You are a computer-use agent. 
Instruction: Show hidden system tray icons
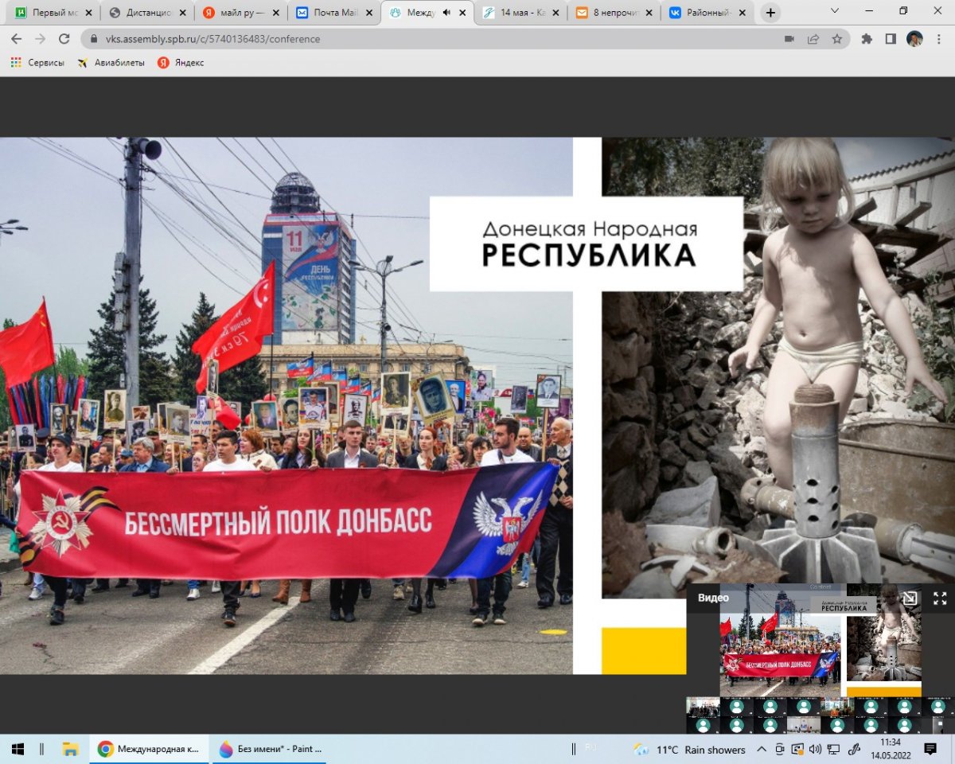tap(762, 749)
